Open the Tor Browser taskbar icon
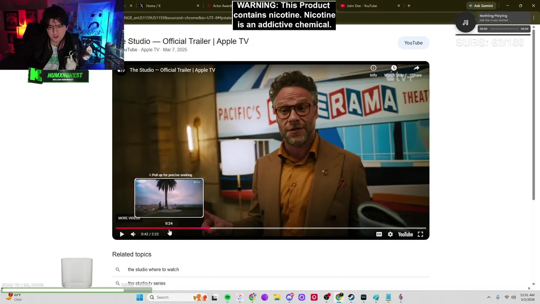Image resolution: width=540 pixels, height=304 pixels. [x=265, y=298]
